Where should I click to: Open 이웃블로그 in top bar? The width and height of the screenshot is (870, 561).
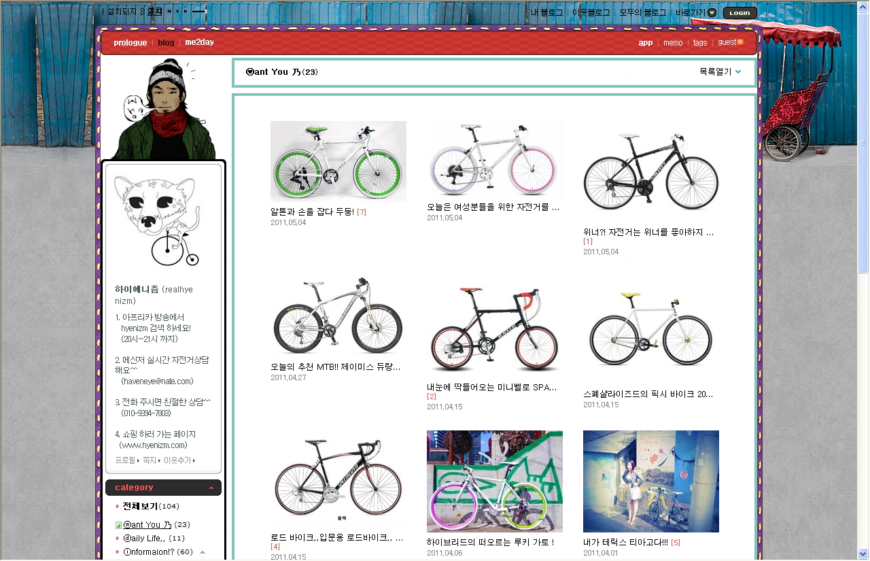click(591, 12)
